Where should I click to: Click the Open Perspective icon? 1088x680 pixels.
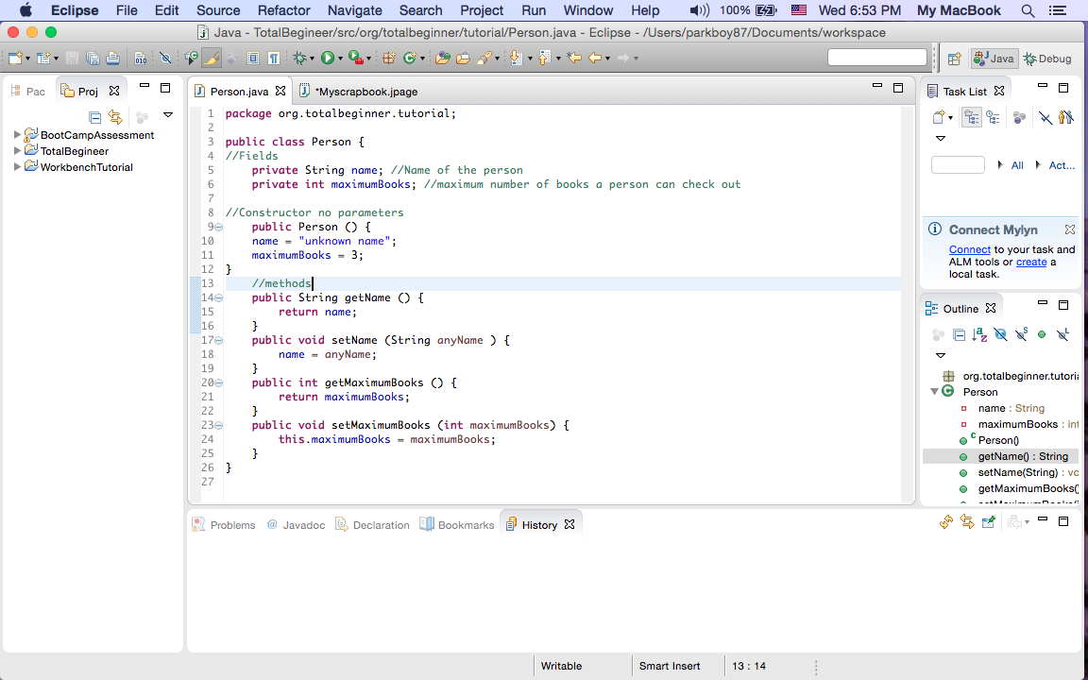[955, 59]
